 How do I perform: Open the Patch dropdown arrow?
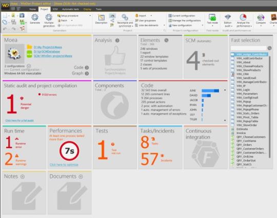point(72,21)
